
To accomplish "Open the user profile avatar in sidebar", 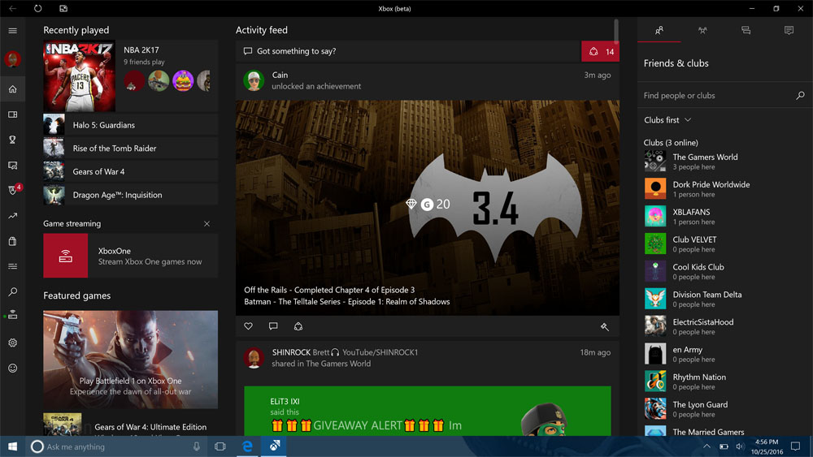I will coord(12,59).
